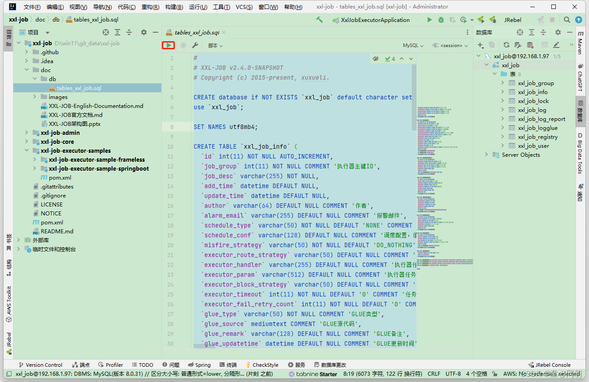Expand the 外部库 node
Viewport: 589px width, 382px height.
pos(19,240)
